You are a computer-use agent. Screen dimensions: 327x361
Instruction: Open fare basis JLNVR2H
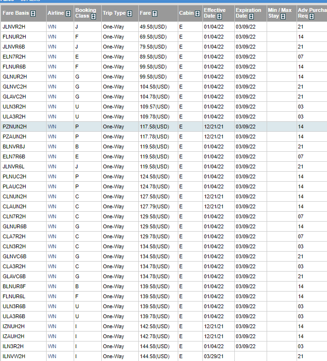(14, 27)
